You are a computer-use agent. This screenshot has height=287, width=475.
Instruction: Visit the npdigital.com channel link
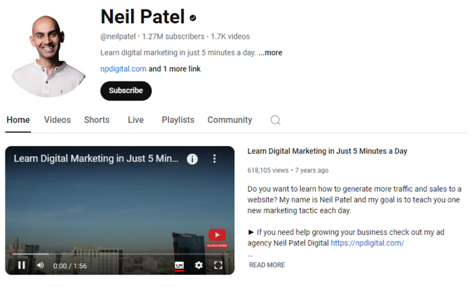[x=123, y=69]
